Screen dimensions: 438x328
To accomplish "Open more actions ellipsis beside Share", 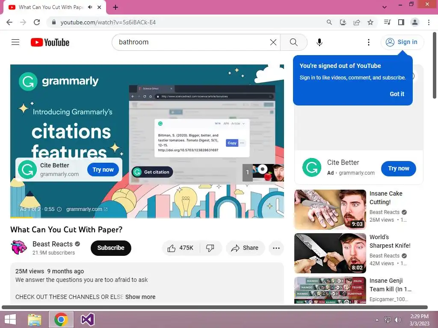I will tap(276, 248).
